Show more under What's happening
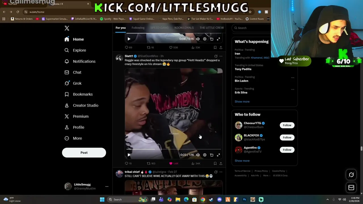This screenshot has height=204, width=363. [242, 101]
